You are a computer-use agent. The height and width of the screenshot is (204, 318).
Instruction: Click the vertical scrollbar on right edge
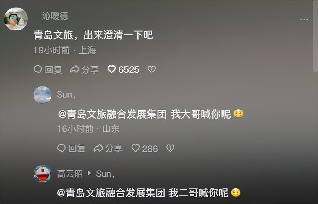tap(315, 36)
